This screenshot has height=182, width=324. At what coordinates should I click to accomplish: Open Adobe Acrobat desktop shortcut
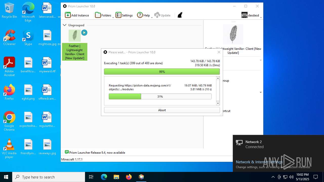9,67
